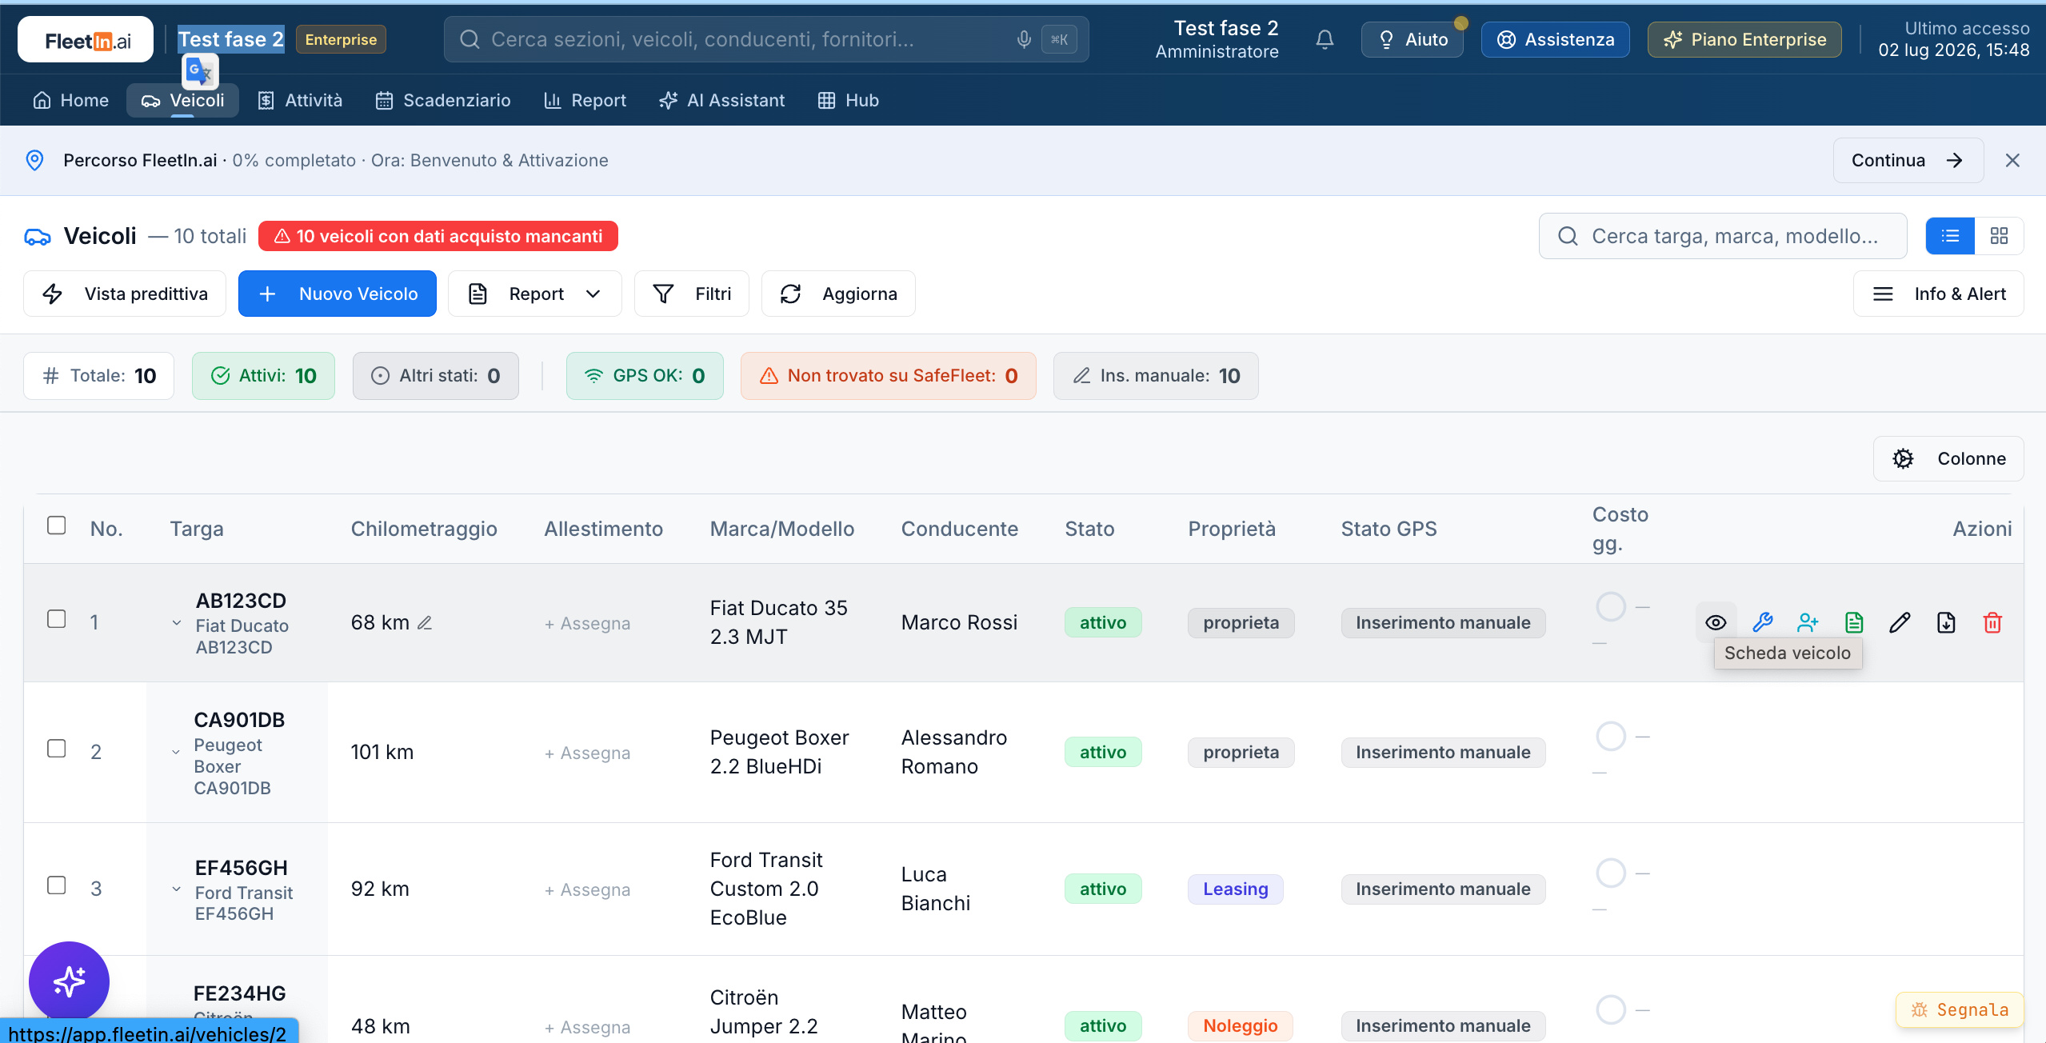This screenshot has width=2046, height=1043.
Task: Switch to grid view icon
Action: tap(1999, 236)
